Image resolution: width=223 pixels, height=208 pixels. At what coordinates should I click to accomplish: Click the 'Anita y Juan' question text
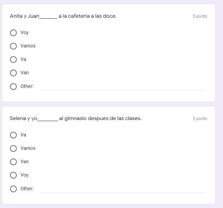pyautogui.click(x=63, y=16)
